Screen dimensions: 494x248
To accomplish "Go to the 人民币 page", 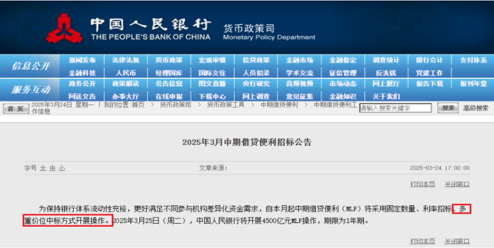I will [125, 73].
